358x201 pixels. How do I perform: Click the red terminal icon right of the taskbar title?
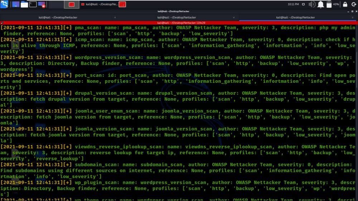tap(122, 4)
